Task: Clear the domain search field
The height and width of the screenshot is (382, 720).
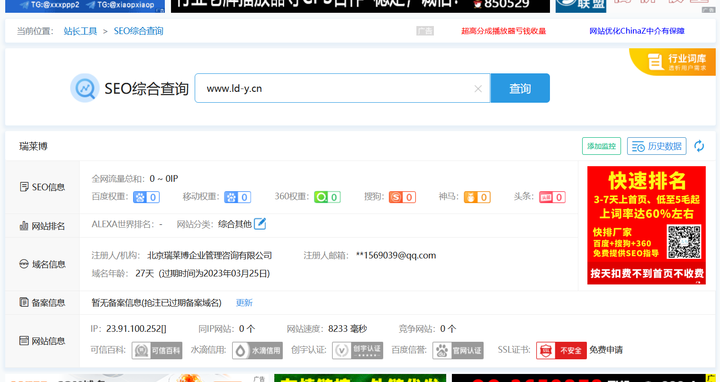Action: pos(478,89)
